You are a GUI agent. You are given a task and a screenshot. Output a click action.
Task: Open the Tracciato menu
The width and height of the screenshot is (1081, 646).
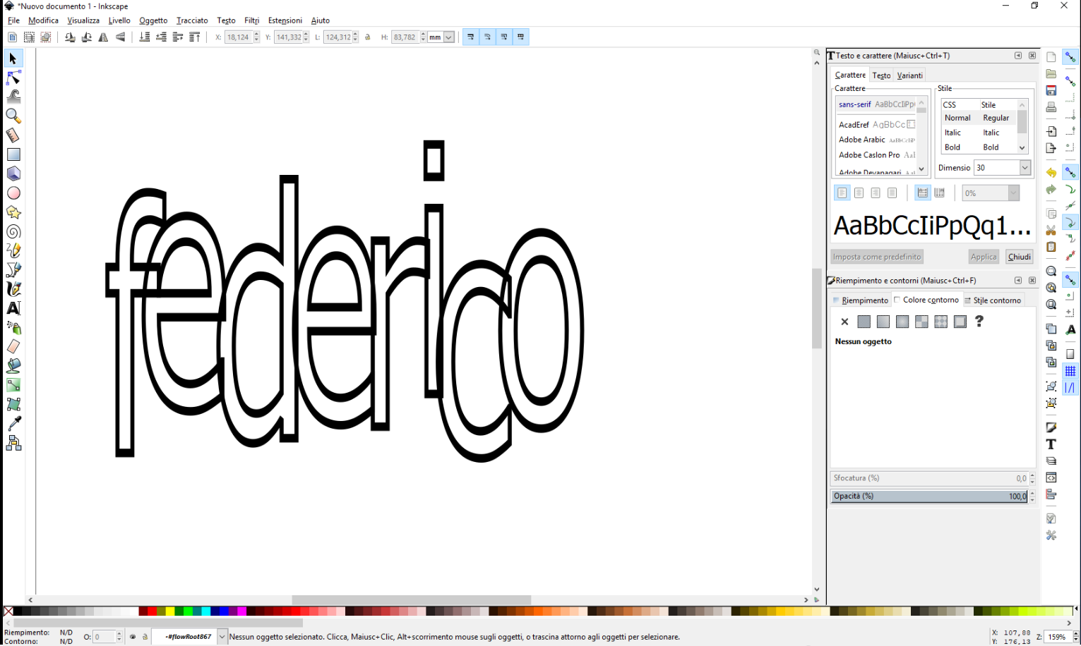tap(192, 20)
